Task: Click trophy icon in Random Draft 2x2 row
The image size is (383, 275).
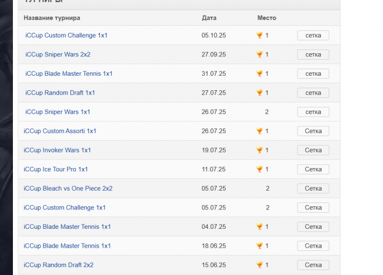Action: point(259,265)
